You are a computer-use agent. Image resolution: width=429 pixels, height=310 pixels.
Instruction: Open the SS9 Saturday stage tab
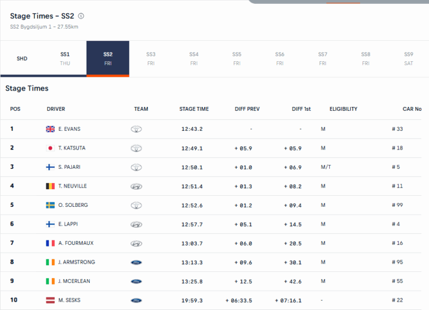pyautogui.click(x=408, y=58)
